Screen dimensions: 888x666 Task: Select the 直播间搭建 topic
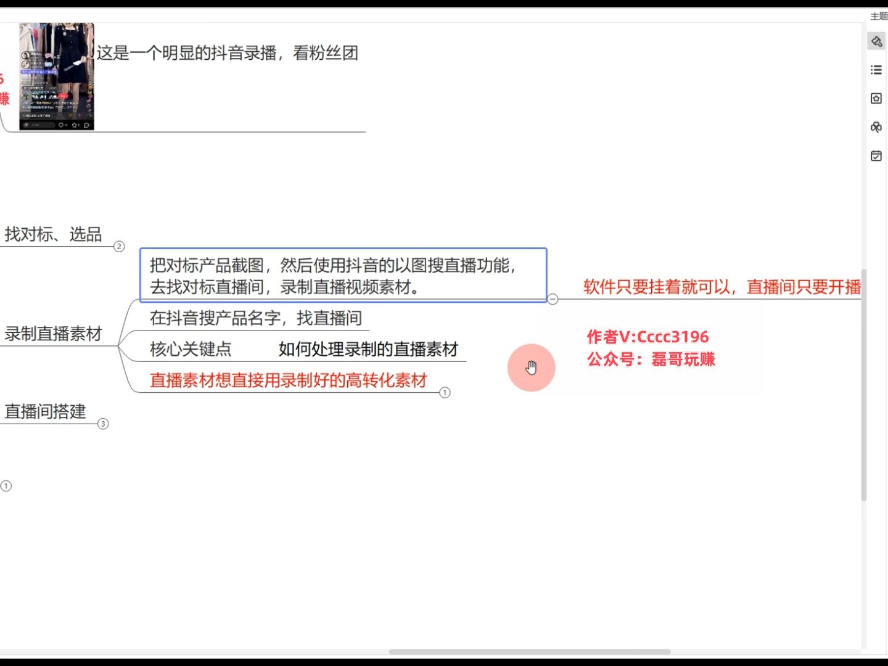(45, 411)
